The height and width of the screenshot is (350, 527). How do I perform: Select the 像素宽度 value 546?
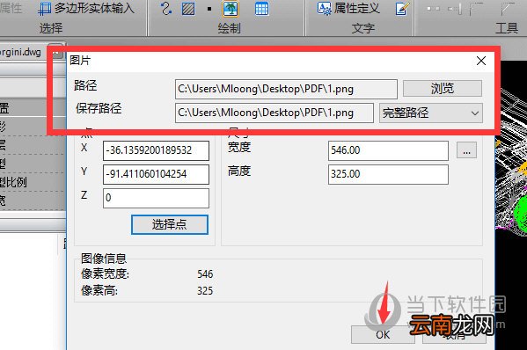point(205,274)
